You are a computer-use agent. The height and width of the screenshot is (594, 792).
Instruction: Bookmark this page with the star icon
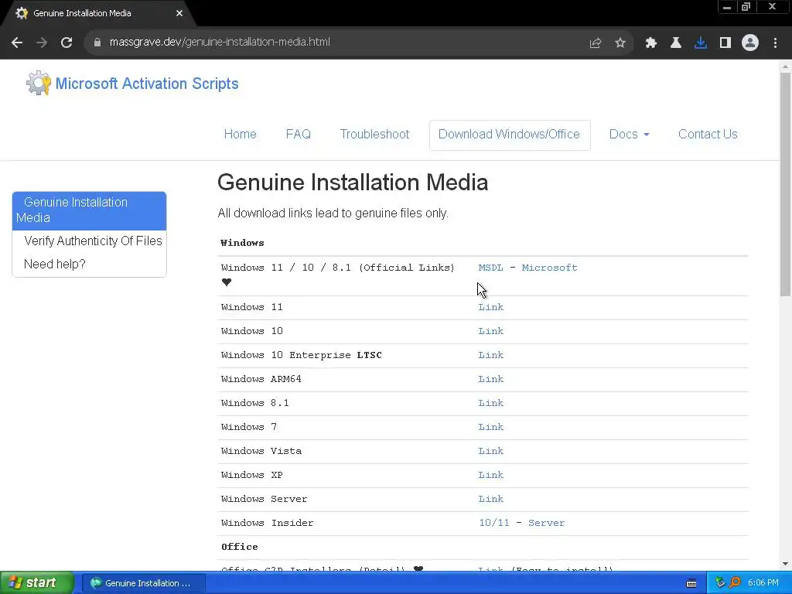620,43
